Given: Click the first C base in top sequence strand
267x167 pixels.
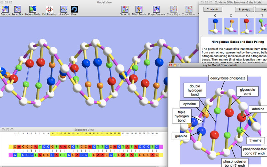Looking at the screenshot, I should (x=15, y=147).
